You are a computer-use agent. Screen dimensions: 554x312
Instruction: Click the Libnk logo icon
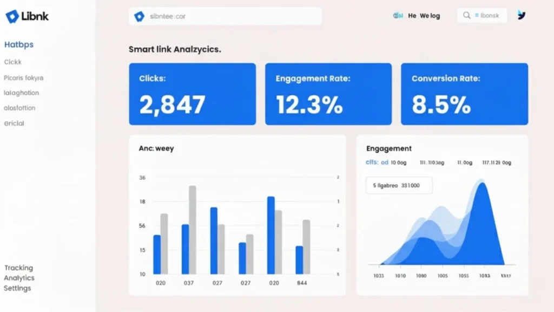[12, 16]
